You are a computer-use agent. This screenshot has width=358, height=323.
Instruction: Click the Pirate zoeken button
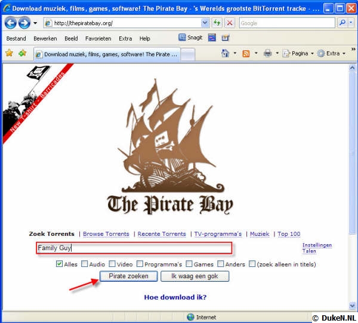[x=128, y=276]
